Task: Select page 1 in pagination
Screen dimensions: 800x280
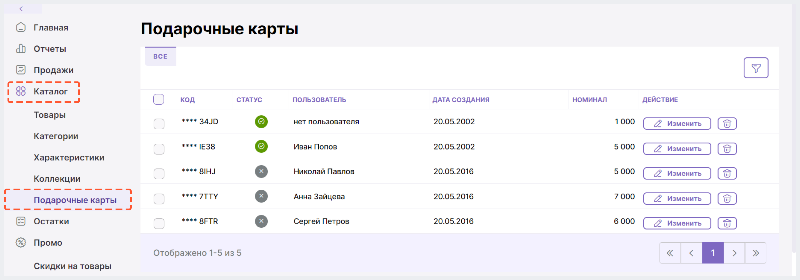Action: tap(713, 253)
